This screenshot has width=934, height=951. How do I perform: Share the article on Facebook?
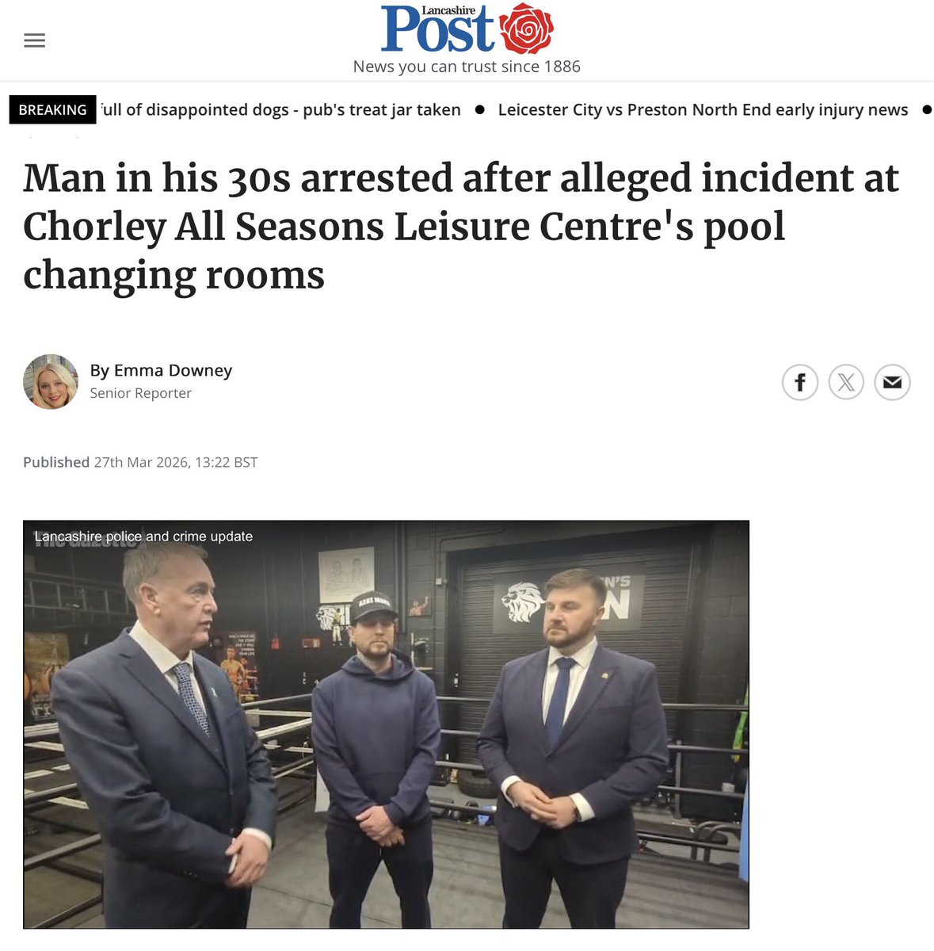pyautogui.click(x=800, y=383)
